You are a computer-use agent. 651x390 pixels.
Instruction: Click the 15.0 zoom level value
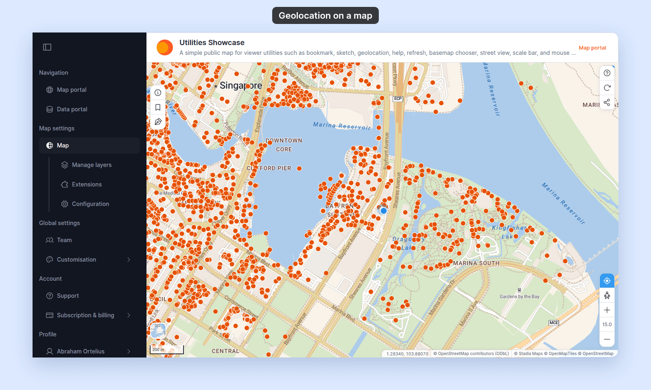[607, 325]
